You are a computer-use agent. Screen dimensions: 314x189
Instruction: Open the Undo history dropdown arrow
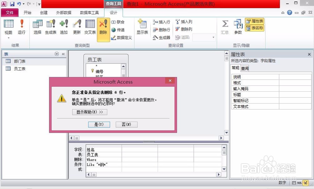(24, 4)
